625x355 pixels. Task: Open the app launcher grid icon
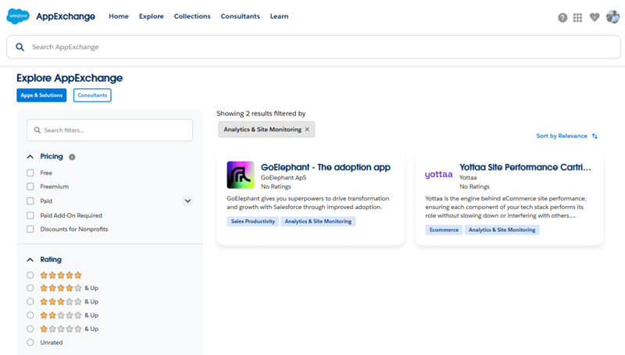pos(577,17)
